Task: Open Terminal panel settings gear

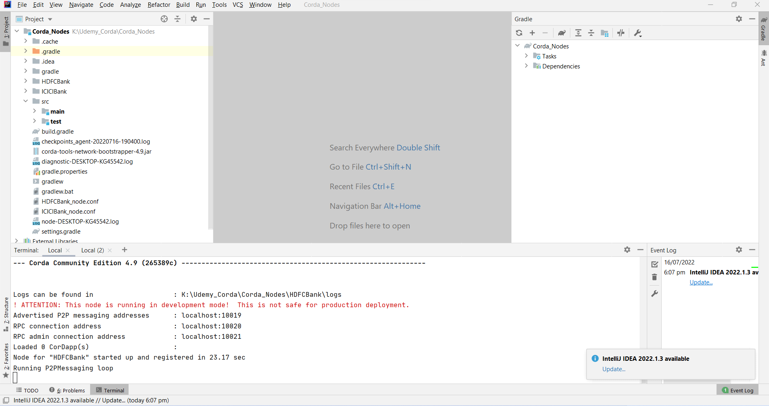Action: tap(627, 250)
